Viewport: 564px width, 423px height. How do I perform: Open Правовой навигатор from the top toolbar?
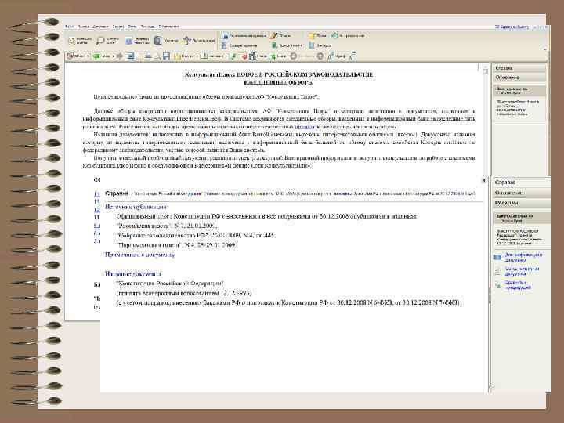pyautogui.click(x=137, y=41)
